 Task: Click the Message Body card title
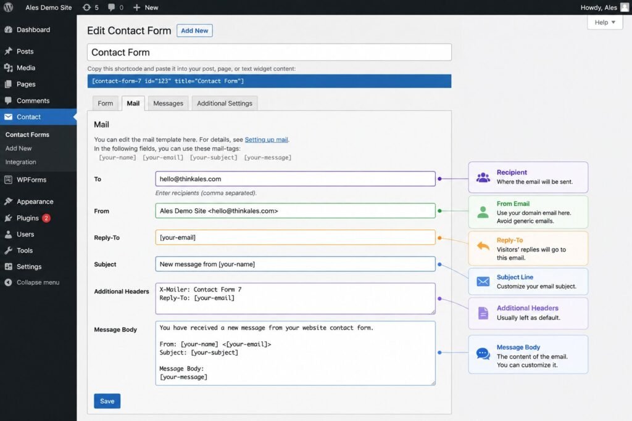point(518,347)
